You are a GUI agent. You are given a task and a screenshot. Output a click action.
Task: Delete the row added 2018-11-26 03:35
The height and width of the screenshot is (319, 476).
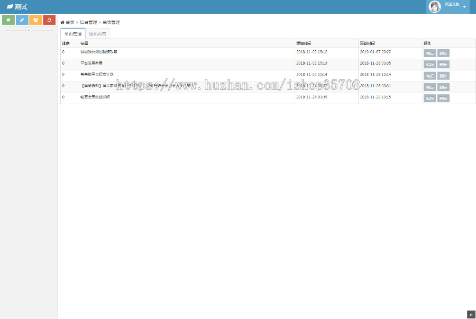pyautogui.click(x=443, y=98)
